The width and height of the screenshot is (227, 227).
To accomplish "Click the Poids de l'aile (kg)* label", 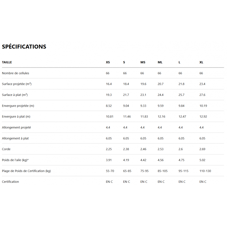I will coord(15,160).
